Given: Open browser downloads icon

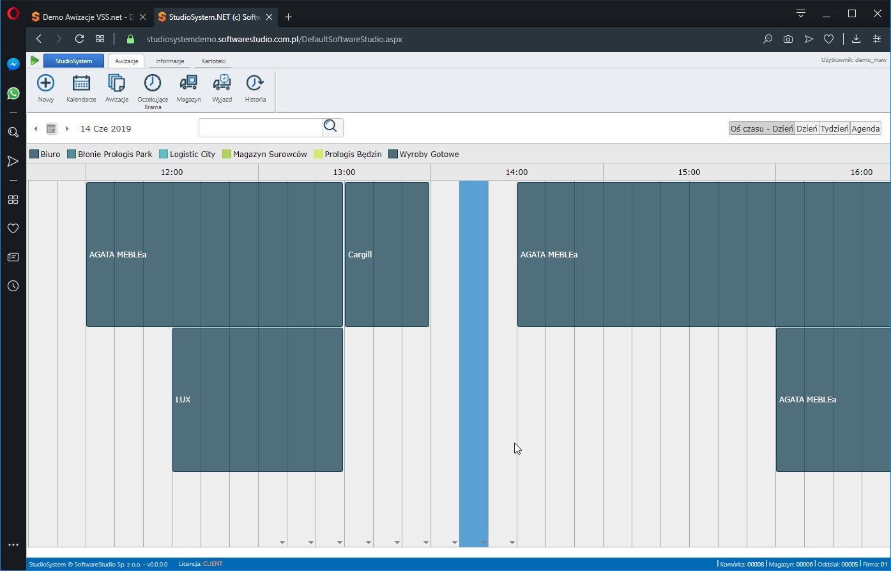Looking at the screenshot, I should (856, 39).
